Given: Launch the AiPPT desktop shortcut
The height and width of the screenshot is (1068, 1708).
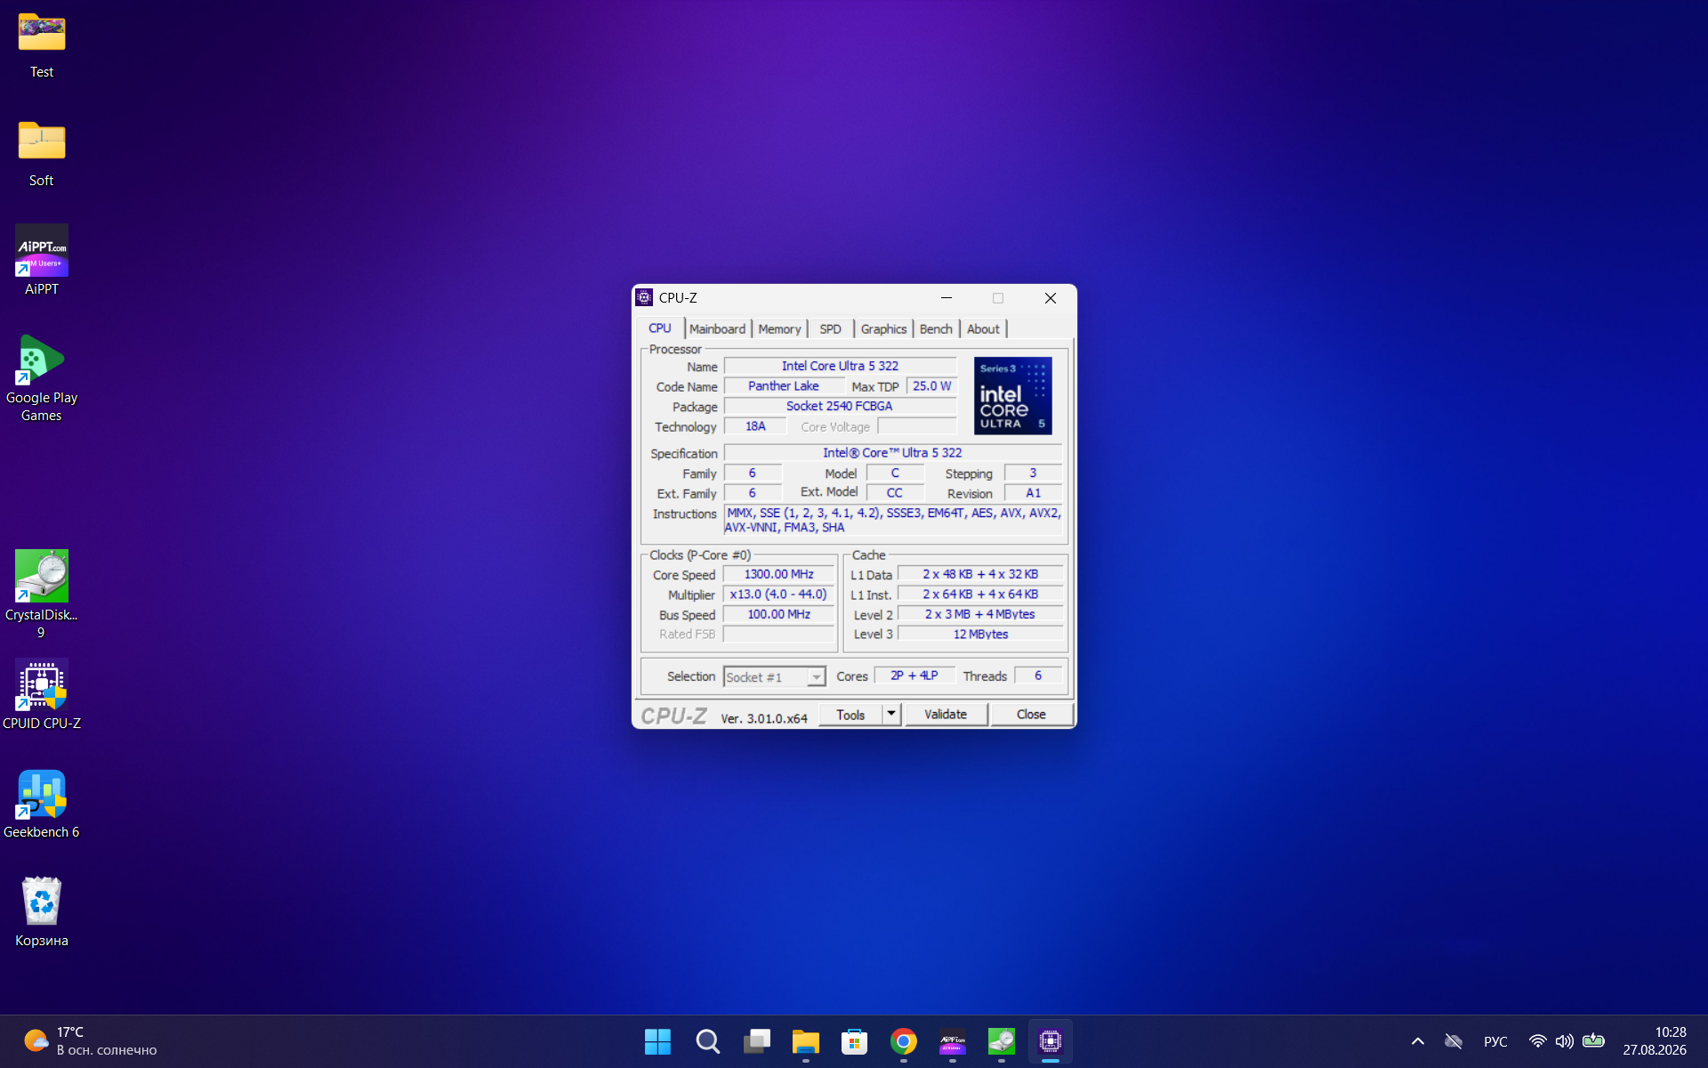Looking at the screenshot, I should pyautogui.click(x=42, y=260).
